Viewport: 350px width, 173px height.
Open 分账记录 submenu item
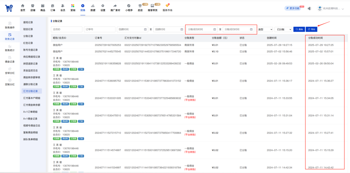(x=28, y=36)
